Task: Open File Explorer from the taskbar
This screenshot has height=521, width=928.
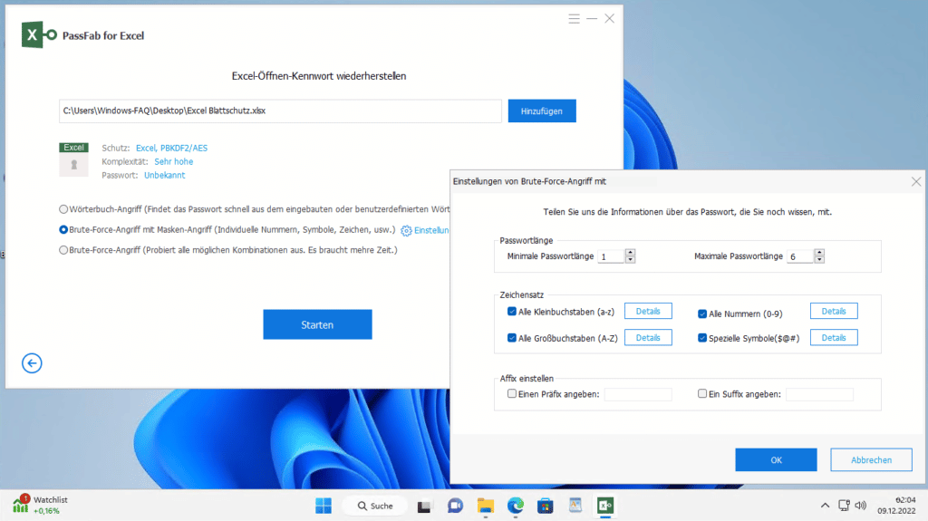Action: coord(486,506)
